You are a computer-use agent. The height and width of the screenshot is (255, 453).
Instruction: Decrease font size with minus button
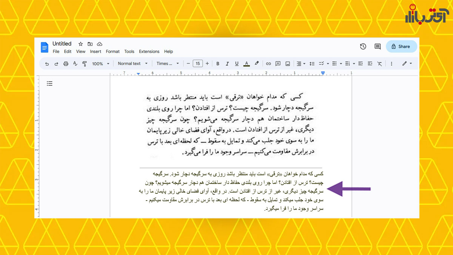coord(188,63)
